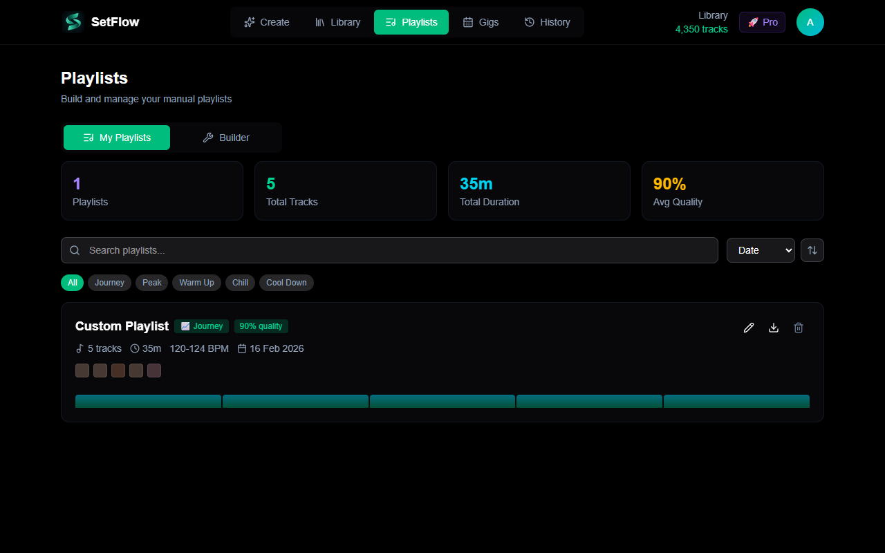This screenshot has width=885, height=553.
Task: Enable the Chill filter
Action: pyautogui.click(x=240, y=283)
